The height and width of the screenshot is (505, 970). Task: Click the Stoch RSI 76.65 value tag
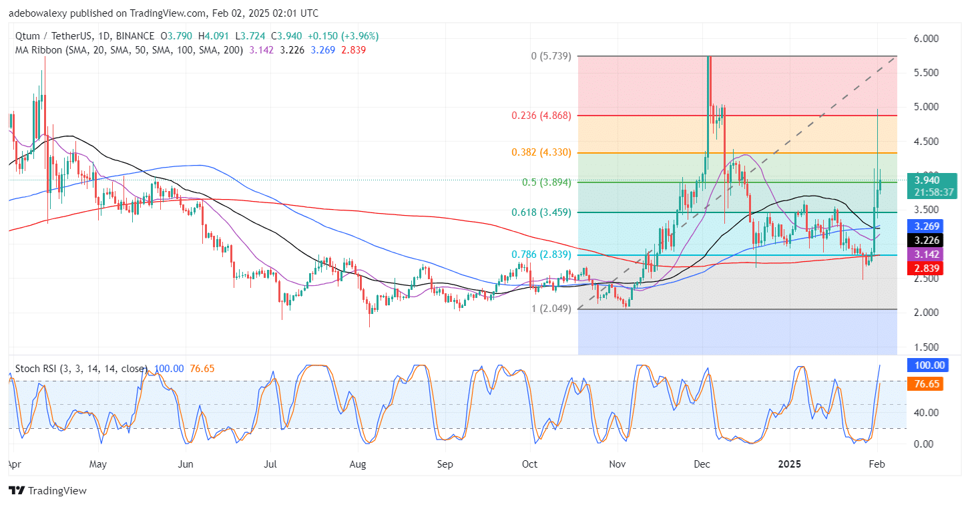click(927, 385)
